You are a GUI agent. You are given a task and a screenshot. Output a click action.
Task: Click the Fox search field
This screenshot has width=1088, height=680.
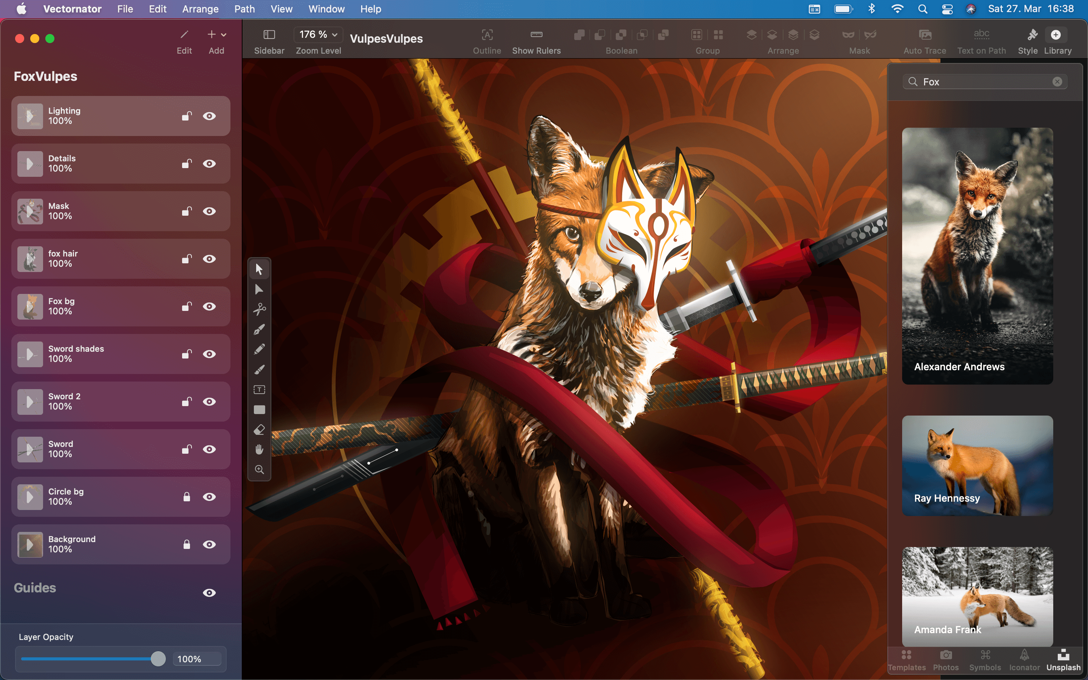pyautogui.click(x=984, y=81)
